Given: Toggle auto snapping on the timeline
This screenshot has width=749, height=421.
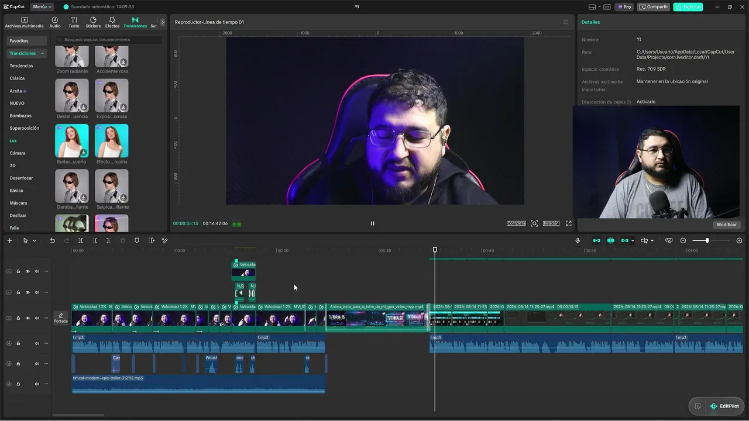Looking at the screenshot, I should click(x=611, y=240).
